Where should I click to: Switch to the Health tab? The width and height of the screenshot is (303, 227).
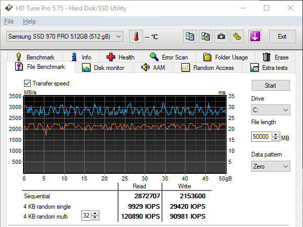[x=121, y=57]
